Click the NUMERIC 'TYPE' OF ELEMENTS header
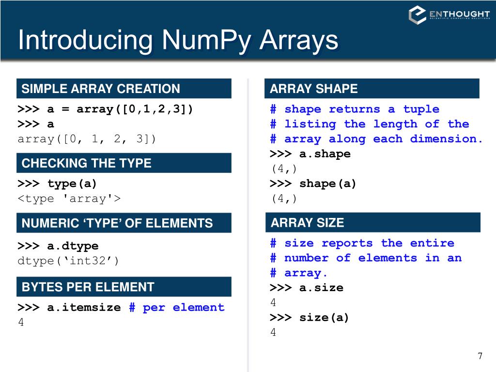This screenshot has width=496, height=372. point(124,223)
